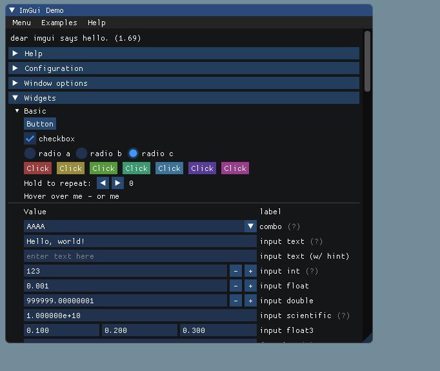
Task: Click the red Click button
Action: click(37, 168)
